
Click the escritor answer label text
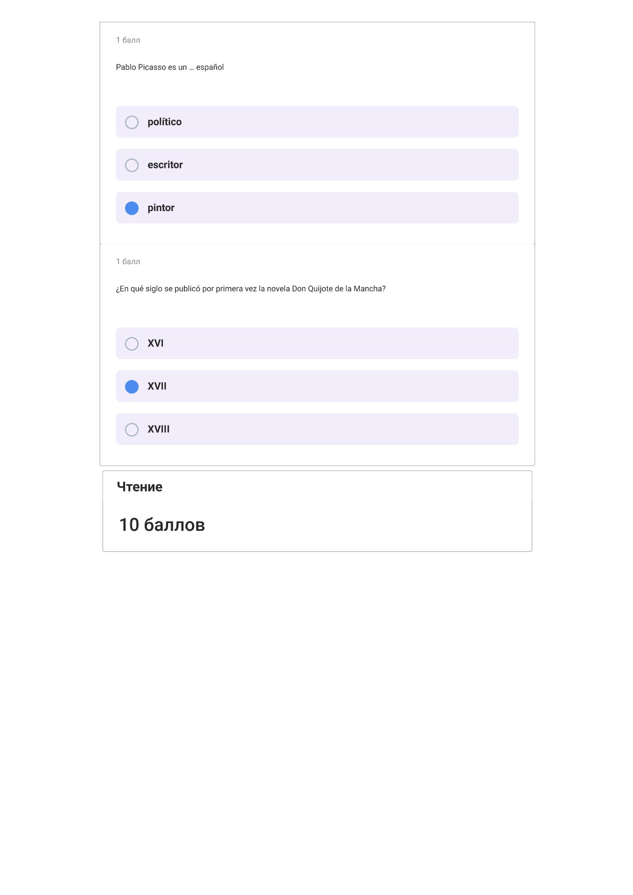(x=165, y=165)
